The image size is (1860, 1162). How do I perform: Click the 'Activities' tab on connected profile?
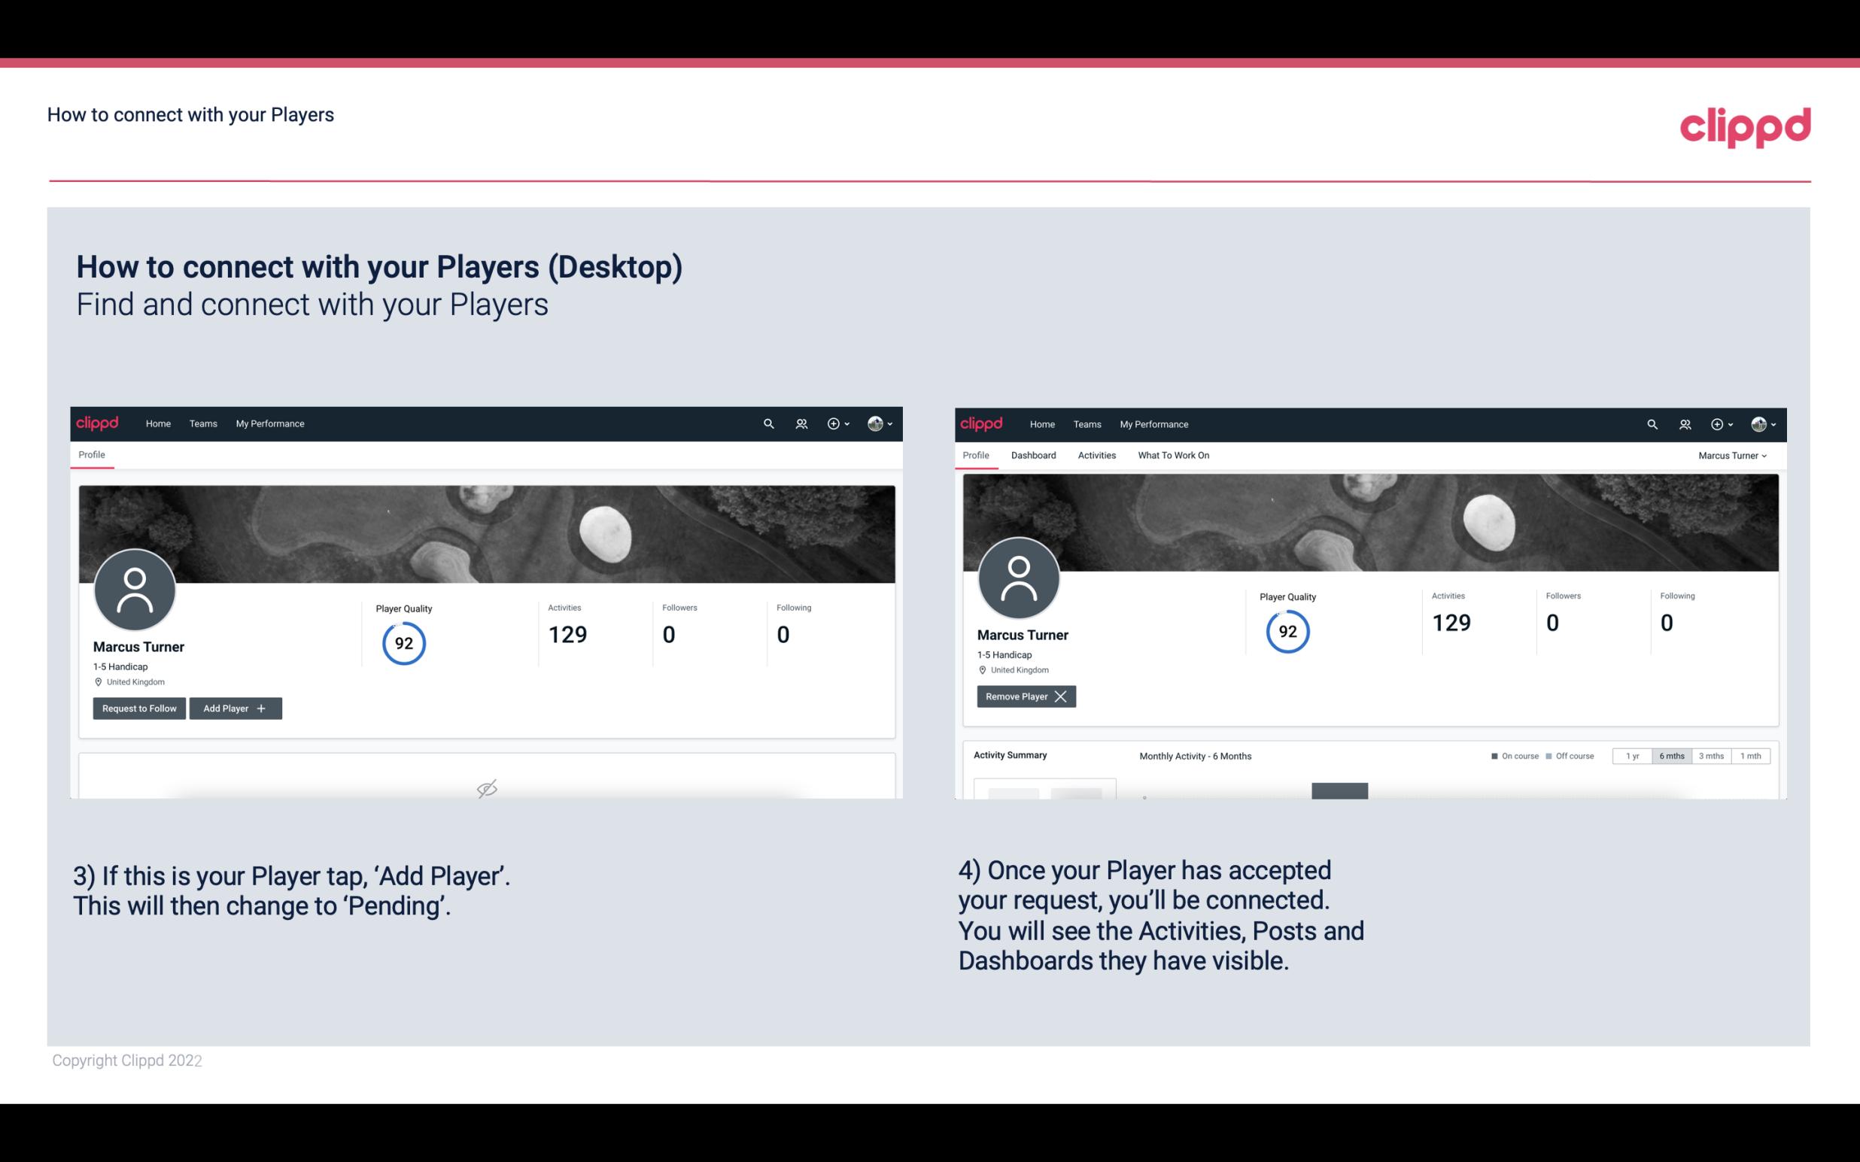tap(1097, 455)
